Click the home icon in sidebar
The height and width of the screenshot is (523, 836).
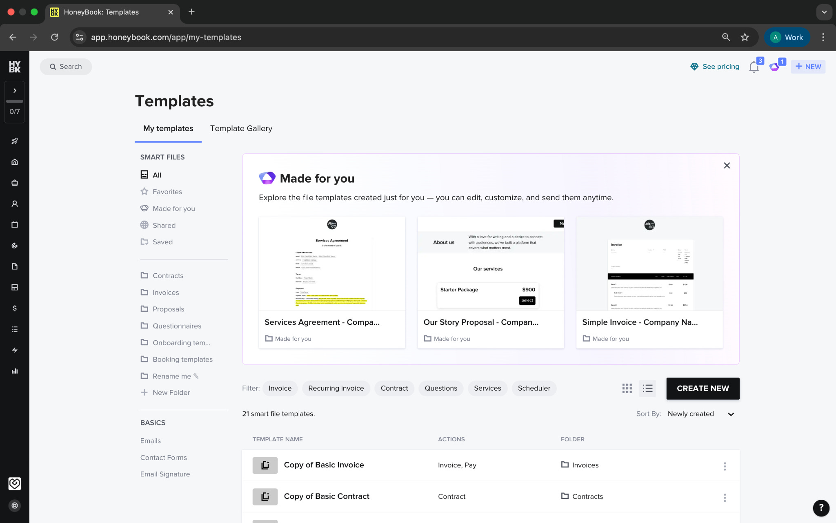click(15, 162)
